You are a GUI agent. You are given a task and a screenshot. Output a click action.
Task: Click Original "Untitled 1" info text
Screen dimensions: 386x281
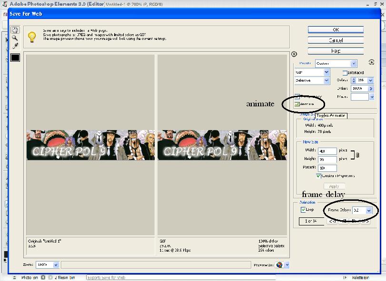(45, 241)
